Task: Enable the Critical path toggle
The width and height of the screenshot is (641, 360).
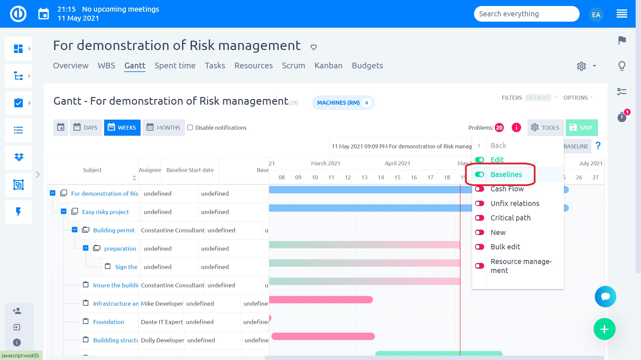Action: click(479, 218)
